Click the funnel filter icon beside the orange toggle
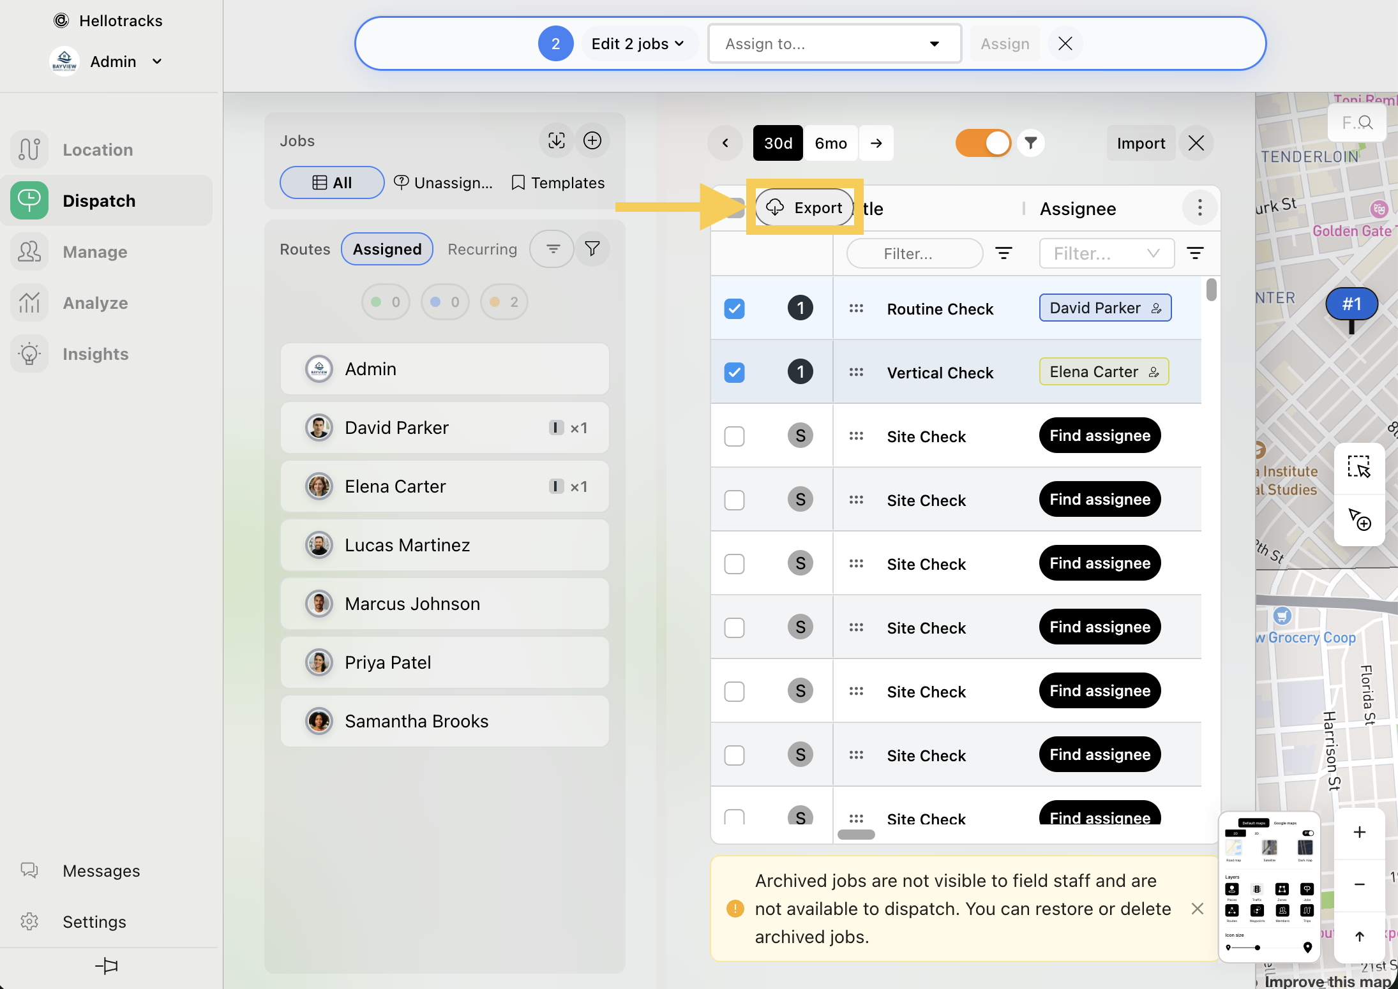 (1030, 143)
